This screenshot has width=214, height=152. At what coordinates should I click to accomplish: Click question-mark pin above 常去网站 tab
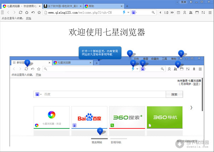click(x=100, y=131)
